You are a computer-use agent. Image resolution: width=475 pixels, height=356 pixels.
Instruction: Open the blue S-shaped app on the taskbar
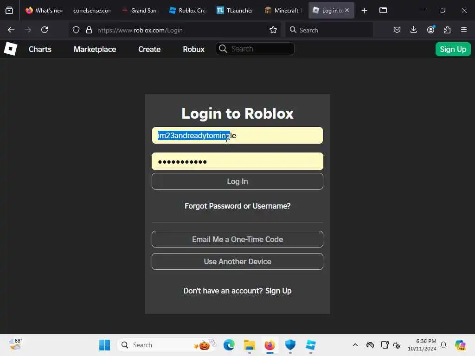pyautogui.click(x=310, y=345)
